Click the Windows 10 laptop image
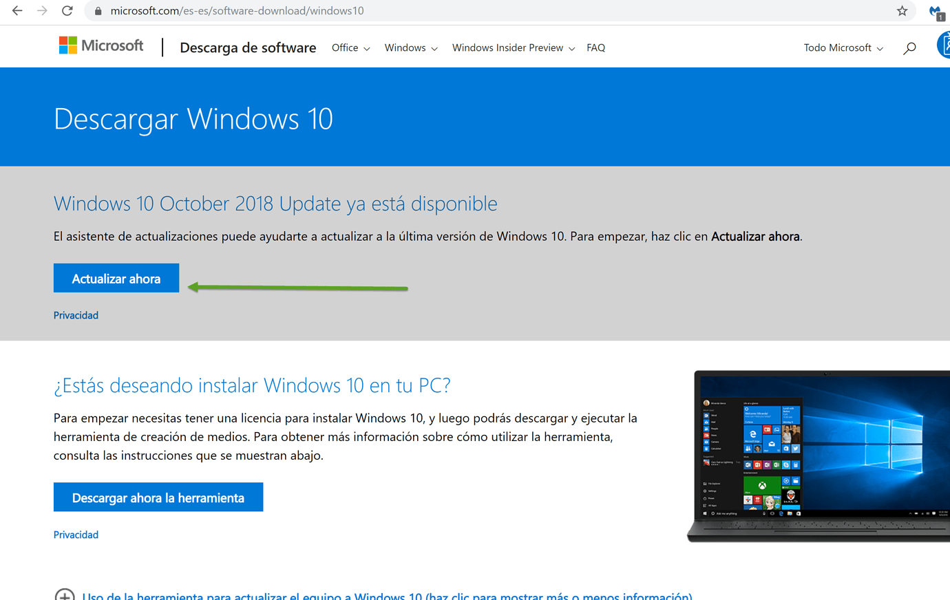Viewport: 950px width, 600px height. point(819,456)
